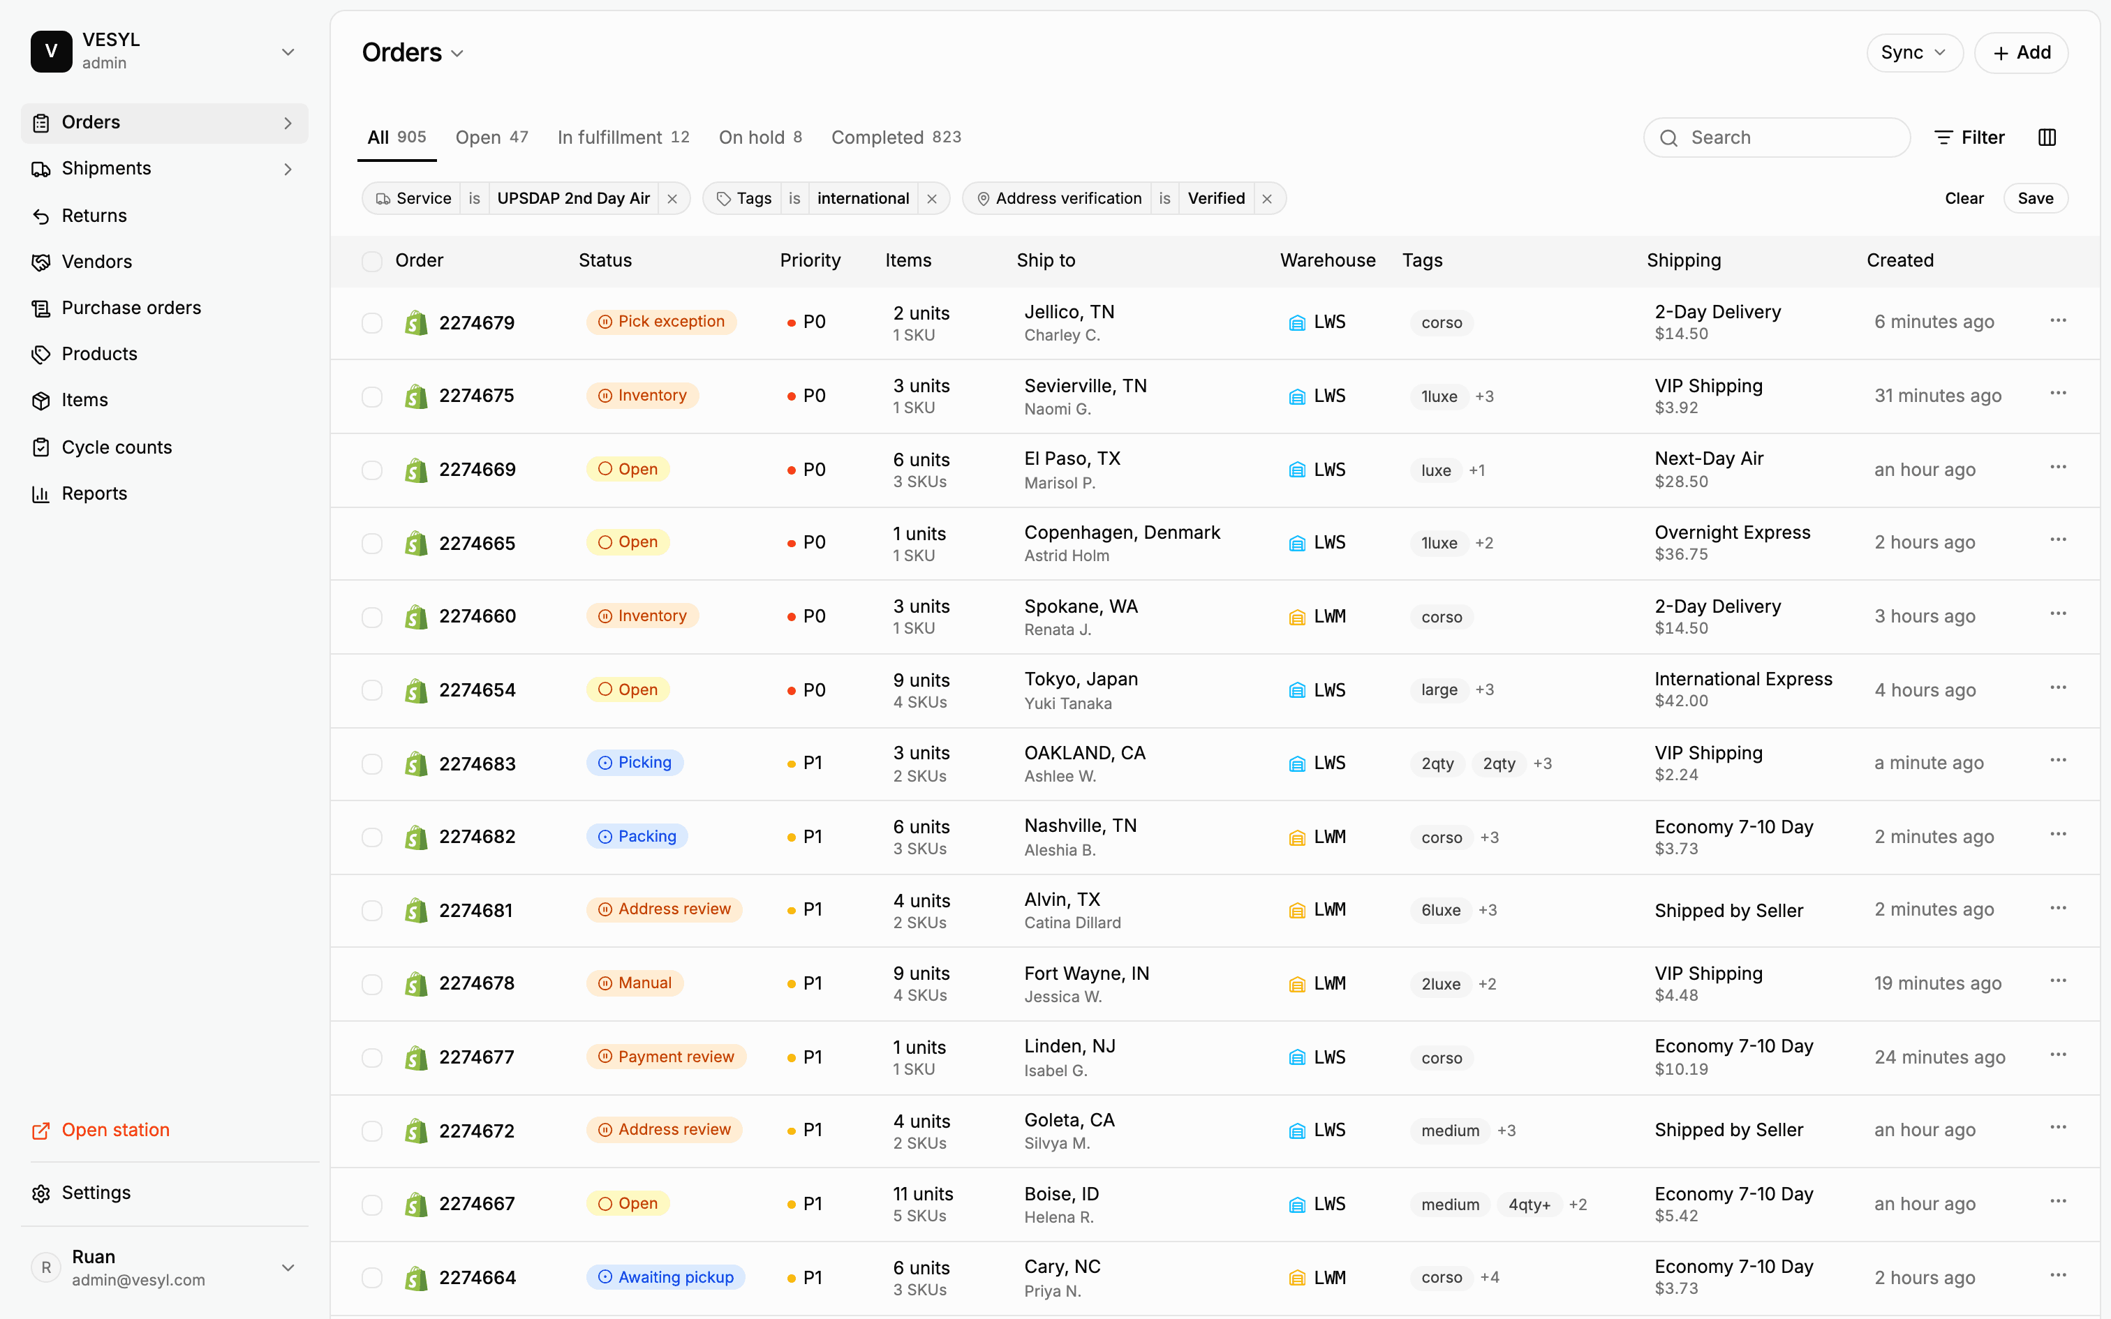This screenshot has width=2111, height=1319.
Task: Open more actions for order 2274664
Action: pos(2058,1276)
